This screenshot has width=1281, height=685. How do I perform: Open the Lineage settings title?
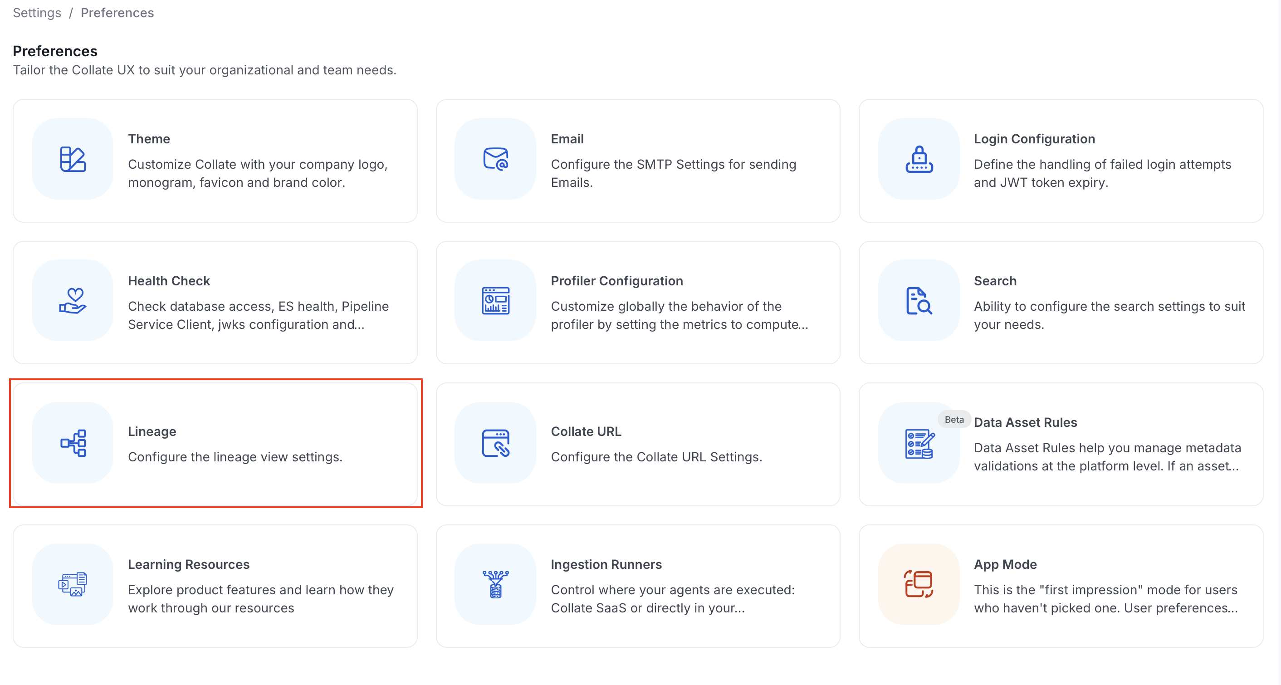tap(152, 431)
